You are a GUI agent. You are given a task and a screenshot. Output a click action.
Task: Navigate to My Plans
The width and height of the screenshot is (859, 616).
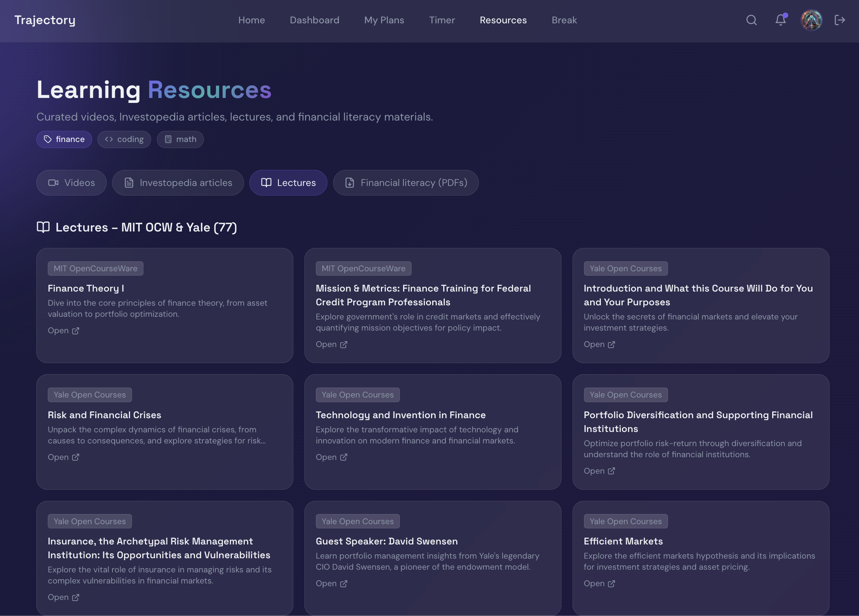384,20
